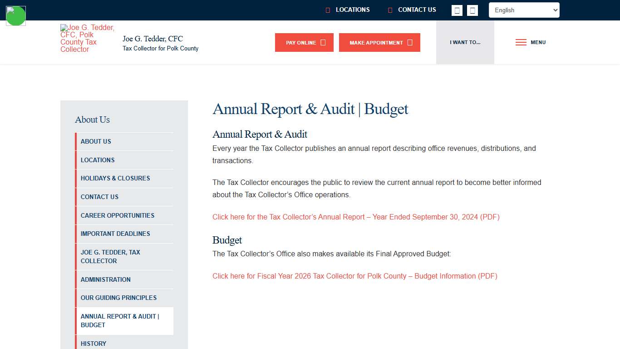Open the Fiscal Year 2026 Budget PDF link
620x349 pixels.
click(354, 276)
